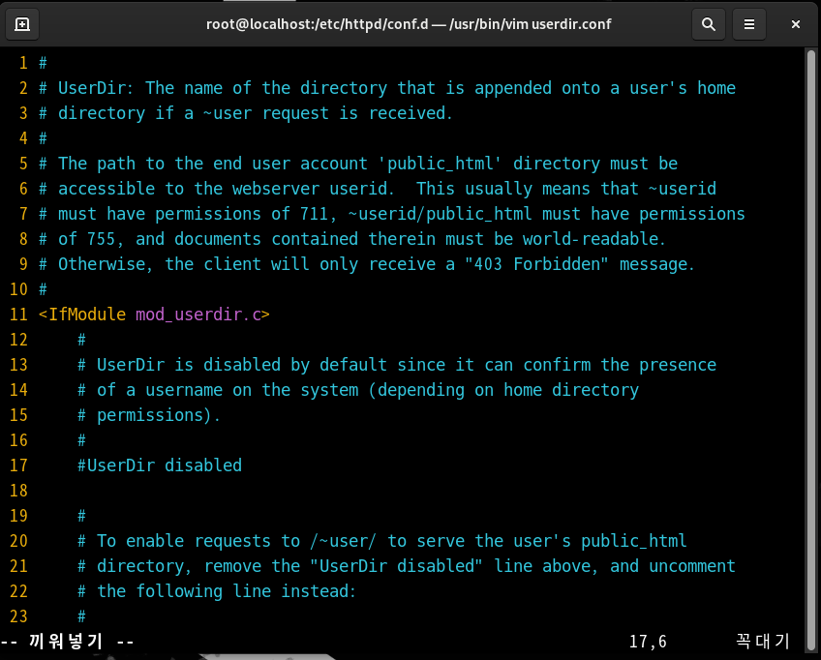Click 'uncomment' on line 21

(692, 566)
